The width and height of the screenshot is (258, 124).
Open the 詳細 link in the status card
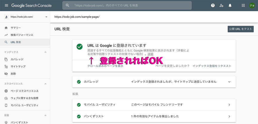(x=151, y=54)
